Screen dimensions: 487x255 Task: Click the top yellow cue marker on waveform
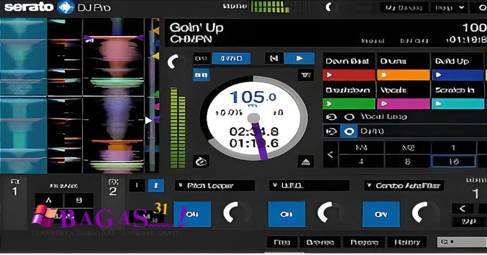(156, 31)
